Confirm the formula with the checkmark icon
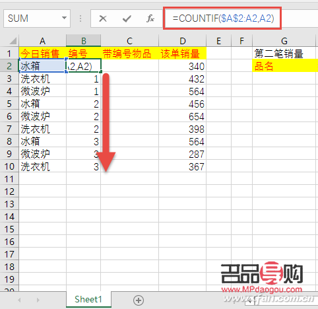Screen dimensions: 318x309 (127, 18)
